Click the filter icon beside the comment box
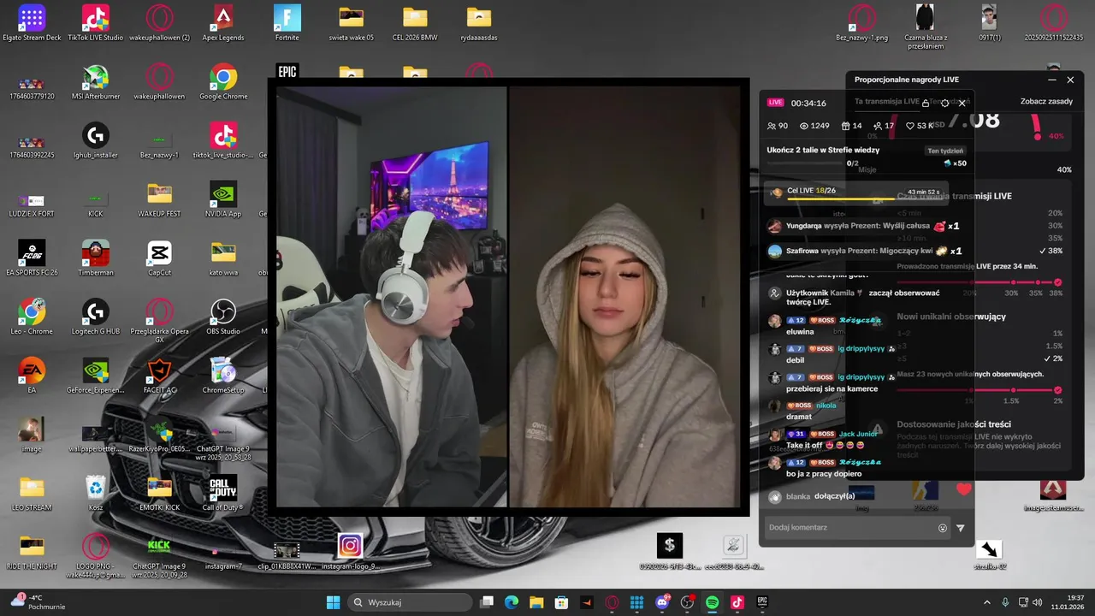 click(x=961, y=528)
